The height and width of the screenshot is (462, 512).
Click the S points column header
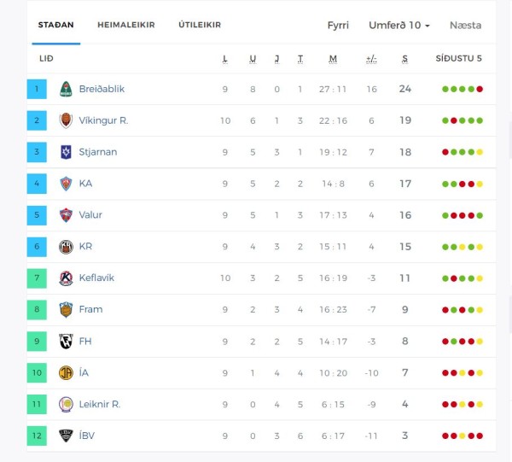pyautogui.click(x=404, y=58)
